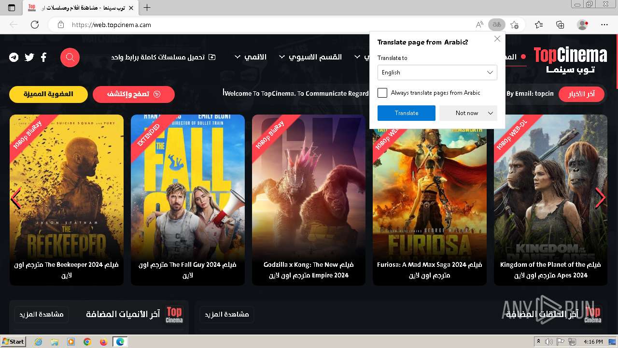
Task: Open the Windows Start menu
Action: (14, 342)
